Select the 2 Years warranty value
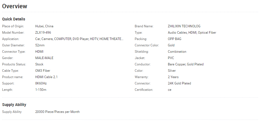This screenshot has width=260, height=122. (173, 77)
